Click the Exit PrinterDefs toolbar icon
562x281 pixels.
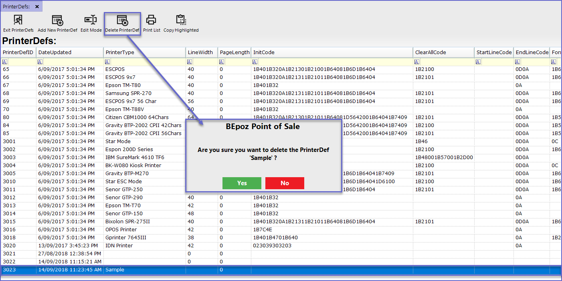coord(18,20)
